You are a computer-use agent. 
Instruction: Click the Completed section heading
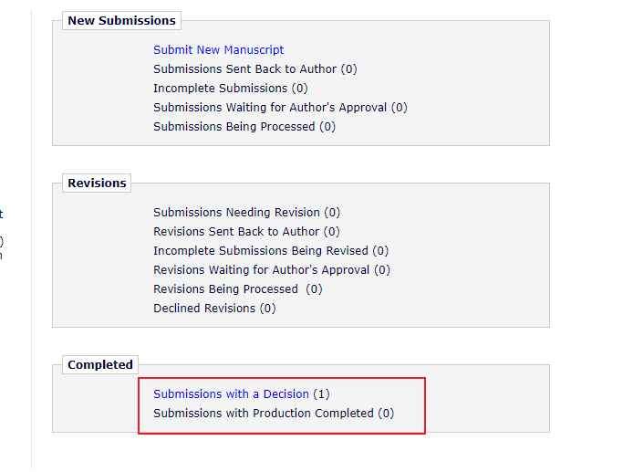pyautogui.click(x=100, y=364)
